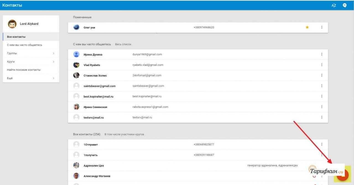Screen dimensions: 354x185
Task: Open three-dot menu for Олег уни
Action: [x=322, y=27]
